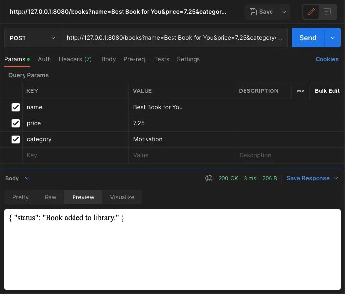Open the Pre-req. tab

135,59
